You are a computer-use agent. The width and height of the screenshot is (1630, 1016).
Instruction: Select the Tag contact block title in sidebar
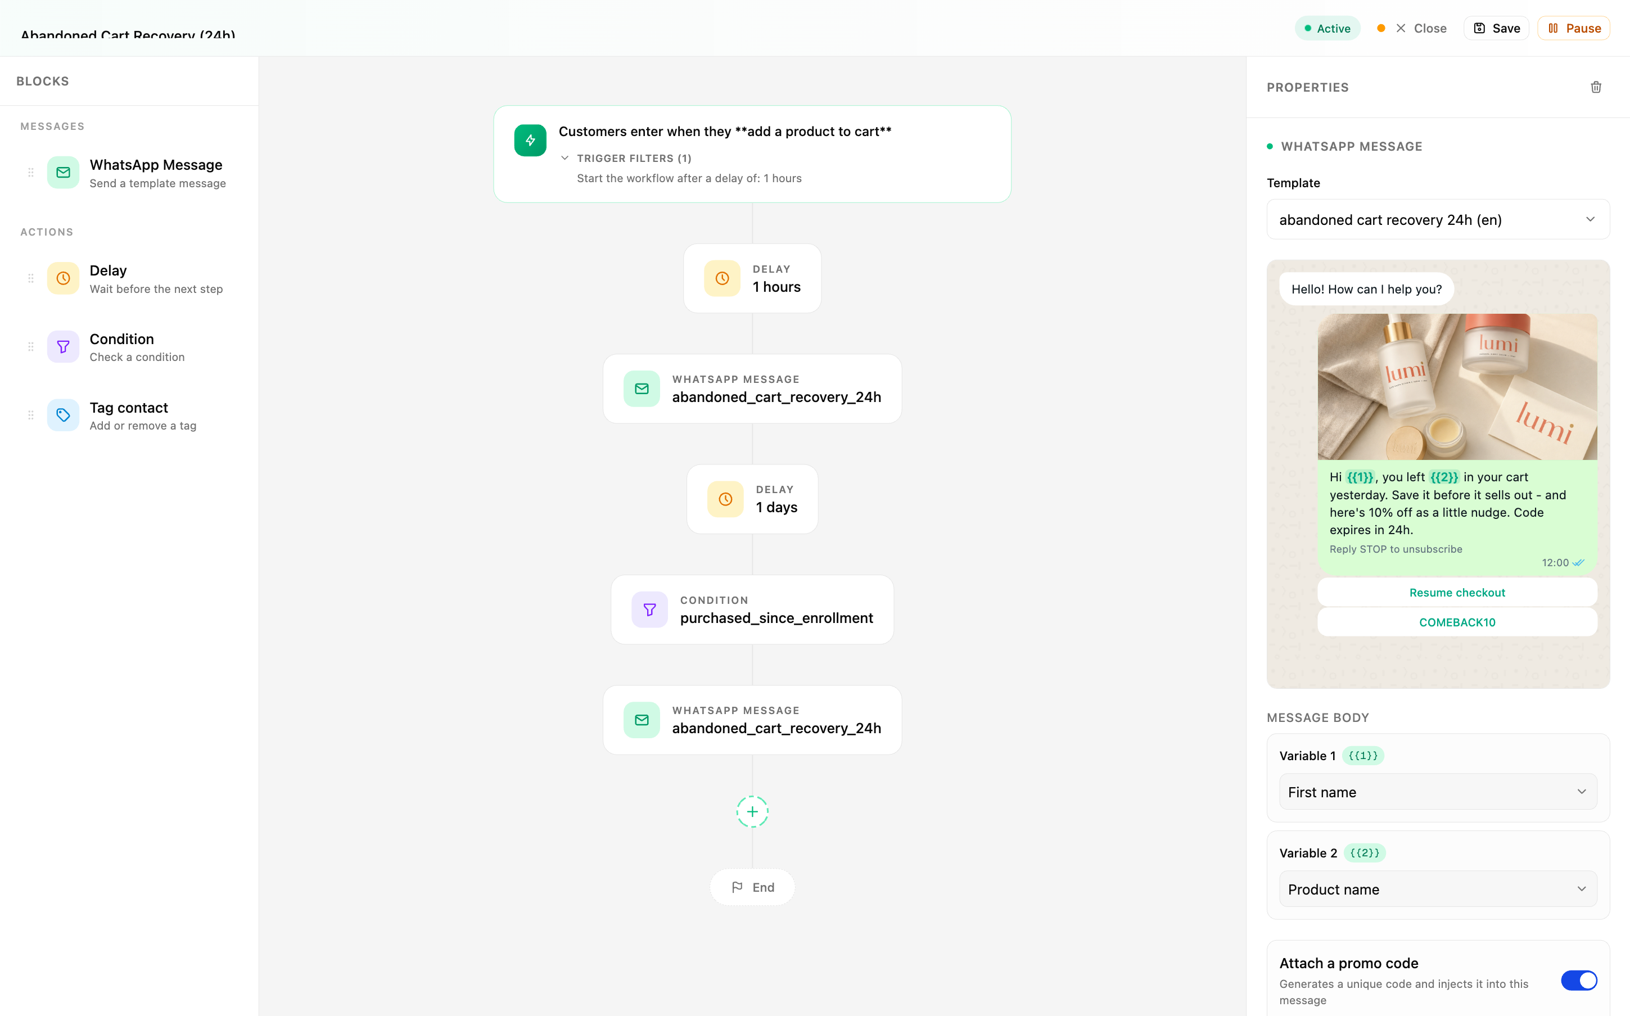pos(129,408)
